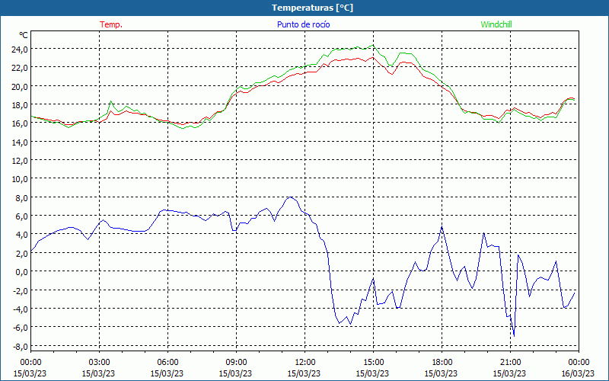Click the 12:00 time axis label
Viewport: 609px width, 381px height.
(305, 363)
